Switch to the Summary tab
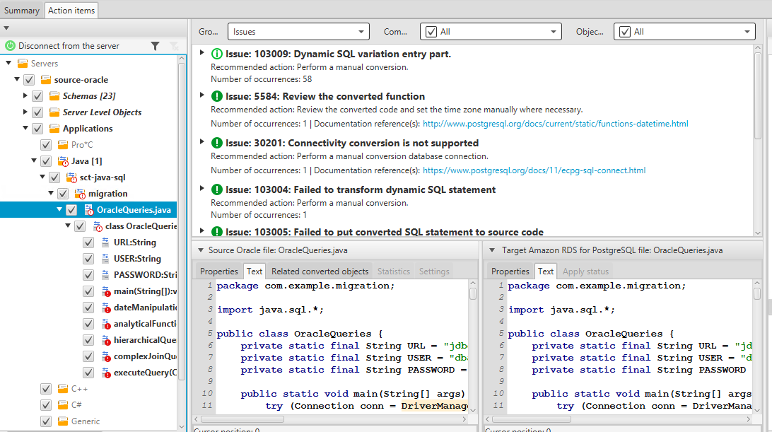 (22, 11)
